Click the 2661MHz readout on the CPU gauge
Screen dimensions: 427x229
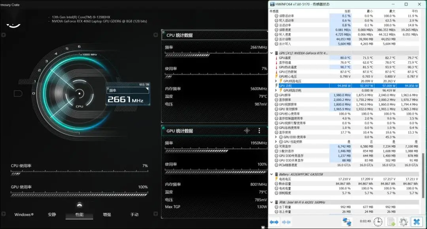point(125,99)
